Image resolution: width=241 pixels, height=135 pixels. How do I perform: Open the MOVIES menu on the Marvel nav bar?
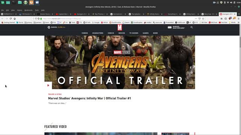pos(122,33)
